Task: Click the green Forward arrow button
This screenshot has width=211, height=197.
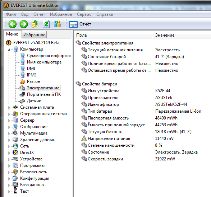Action: coord(24,24)
